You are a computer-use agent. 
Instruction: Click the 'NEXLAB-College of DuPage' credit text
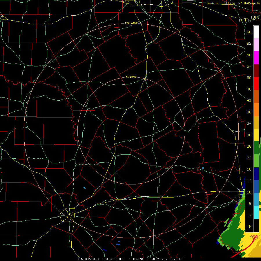click(x=231, y=3)
